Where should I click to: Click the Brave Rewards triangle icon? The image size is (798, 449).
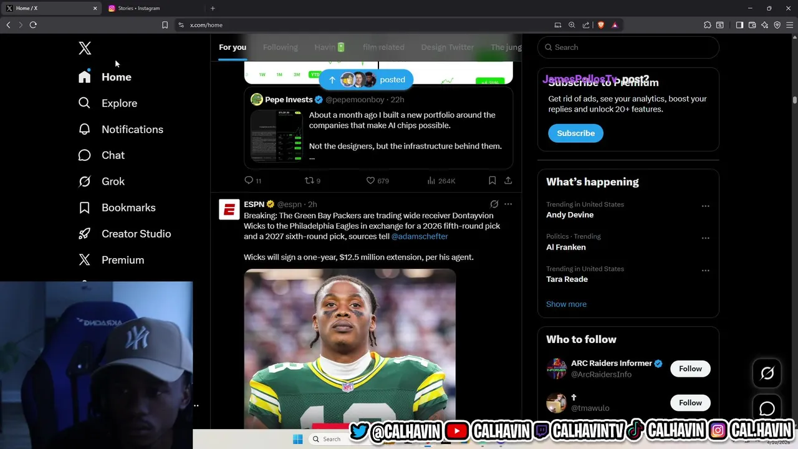(x=615, y=25)
